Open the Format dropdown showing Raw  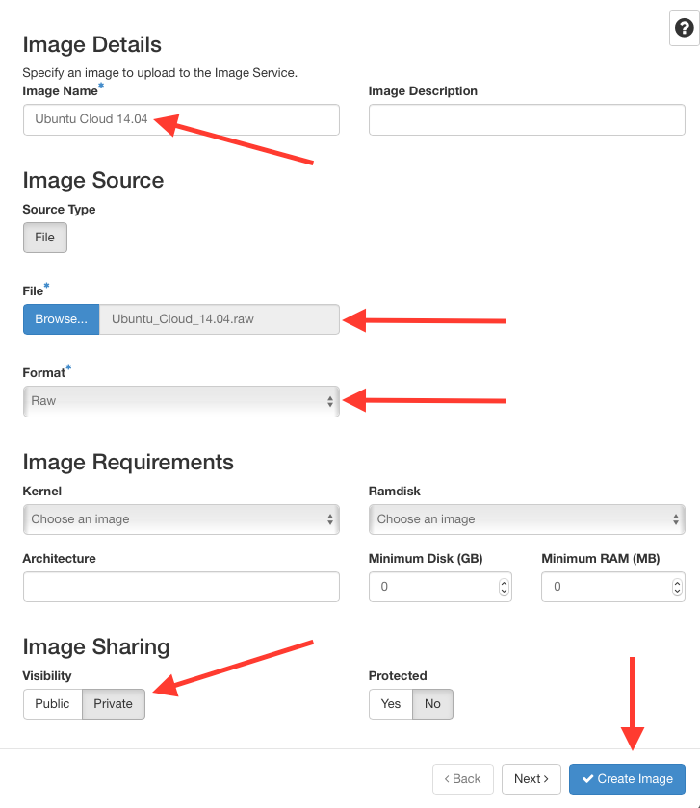point(181,401)
